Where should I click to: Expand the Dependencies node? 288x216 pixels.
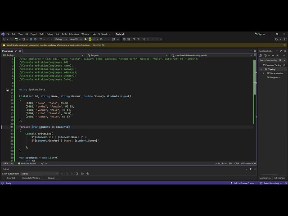263,73
